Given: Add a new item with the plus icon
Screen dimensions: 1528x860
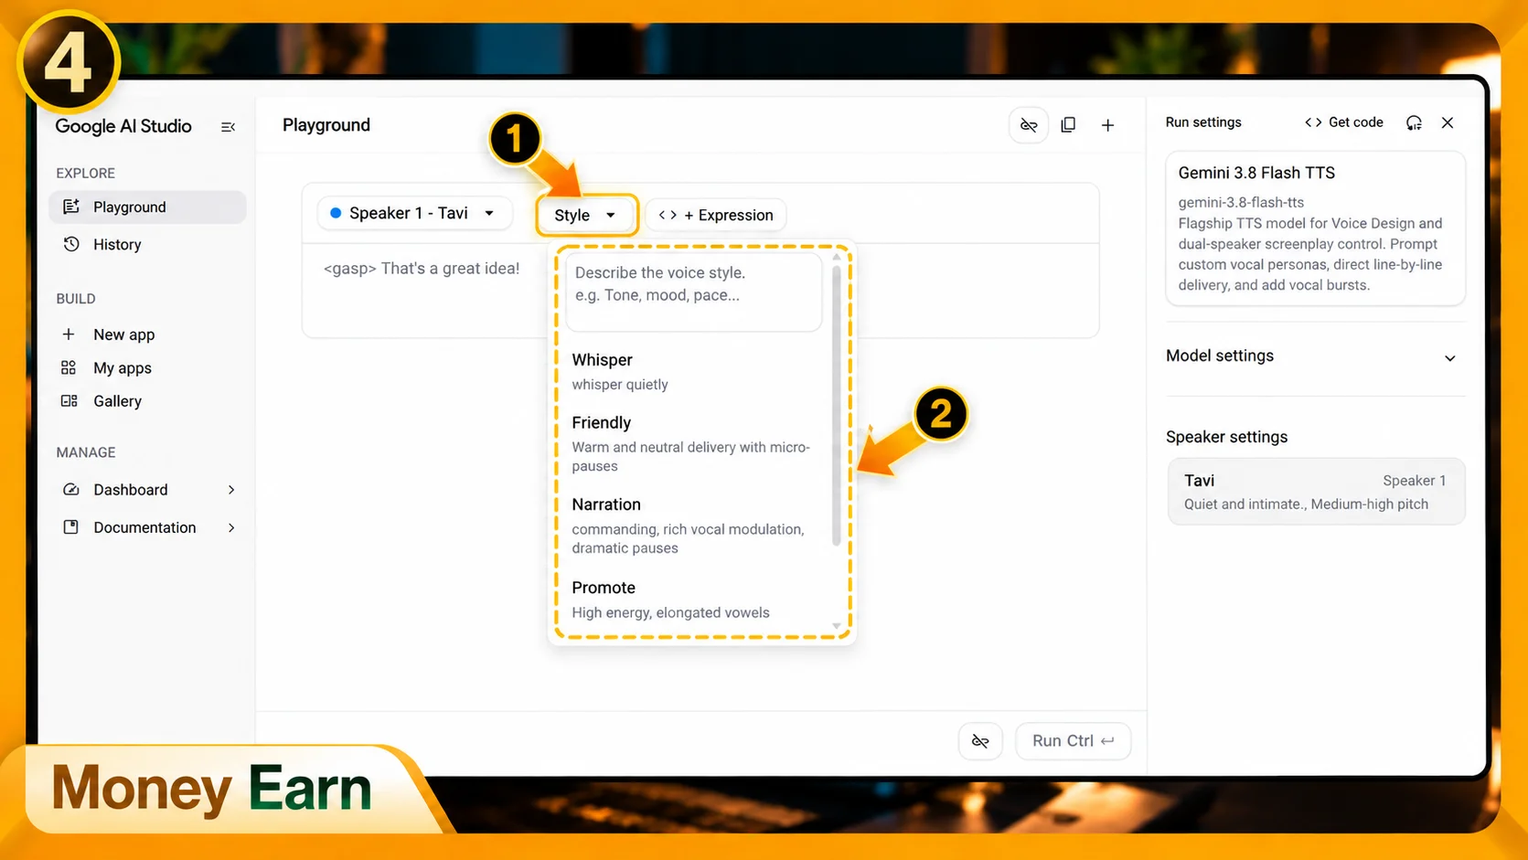Looking at the screenshot, I should [1107, 125].
